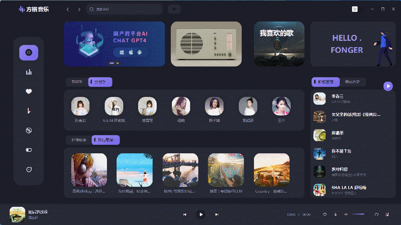Click the sidebar download icon

[x=29, y=111]
